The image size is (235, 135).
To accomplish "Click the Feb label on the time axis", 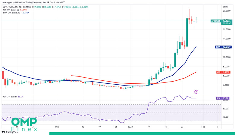I will [x=203, y=127].
